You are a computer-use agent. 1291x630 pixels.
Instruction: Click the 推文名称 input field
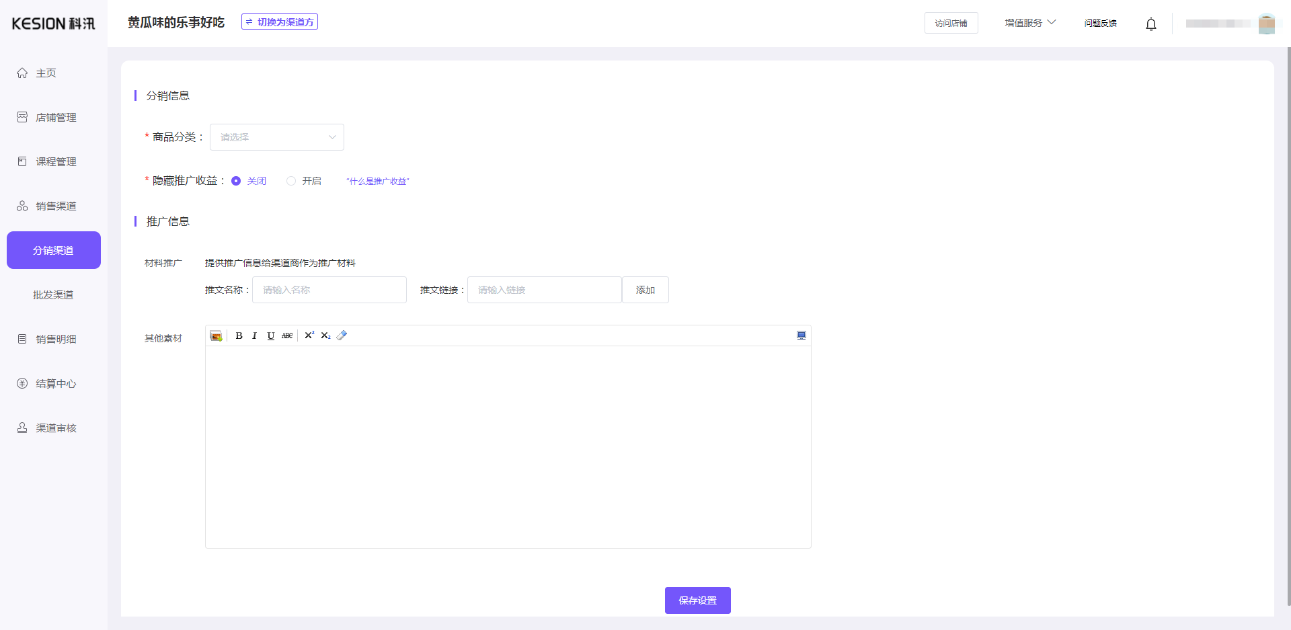tap(329, 290)
